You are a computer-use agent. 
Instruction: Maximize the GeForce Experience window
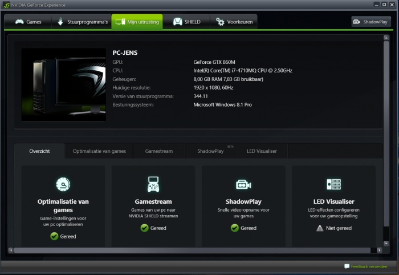384,5
